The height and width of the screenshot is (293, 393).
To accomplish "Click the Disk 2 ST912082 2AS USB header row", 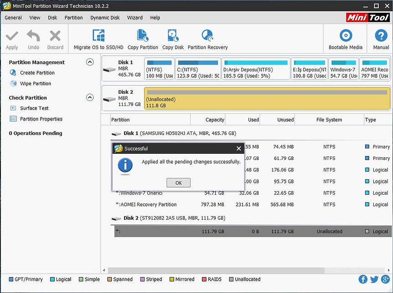I will (251, 218).
